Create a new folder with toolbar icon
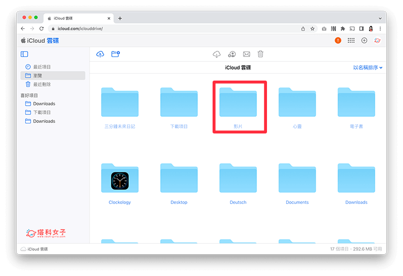This screenshot has width=403, height=276. pos(115,54)
